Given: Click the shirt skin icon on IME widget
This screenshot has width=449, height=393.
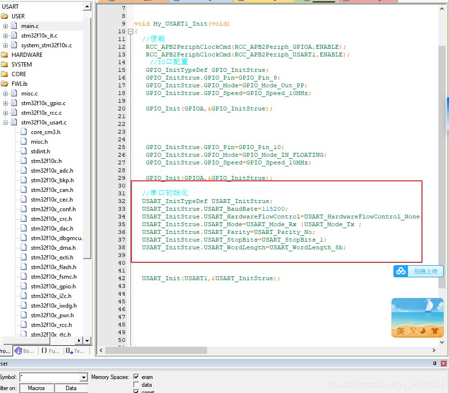Looking at the screenshot, I should pos(435,331).
